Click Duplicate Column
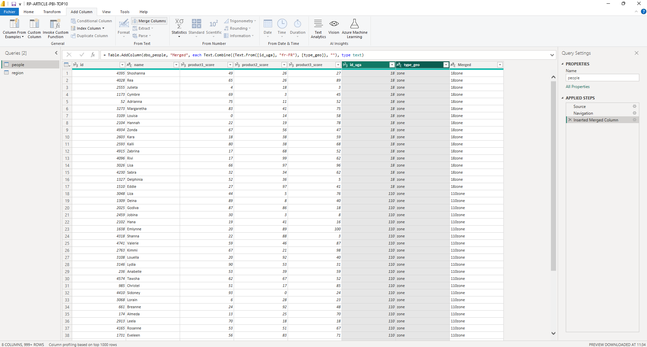This screenshot has height=347, width=647. point(89,36)
